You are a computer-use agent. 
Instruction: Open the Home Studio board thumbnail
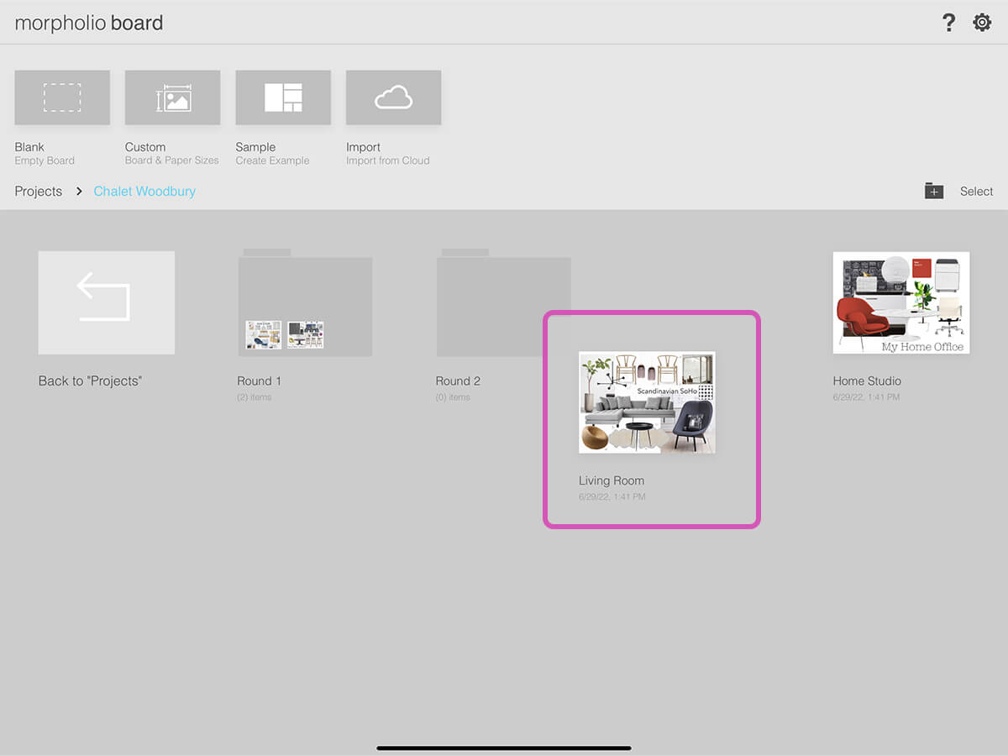tap(900, 302)
